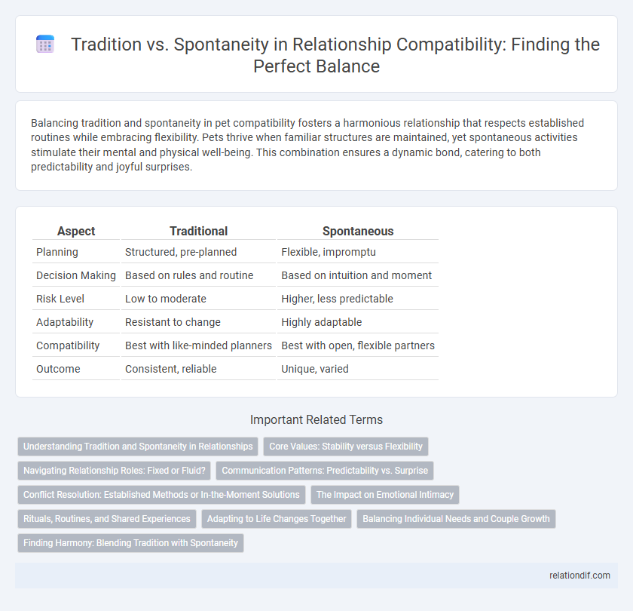Click 'Adapting to Life Changes Together' tag

point(277,520)
